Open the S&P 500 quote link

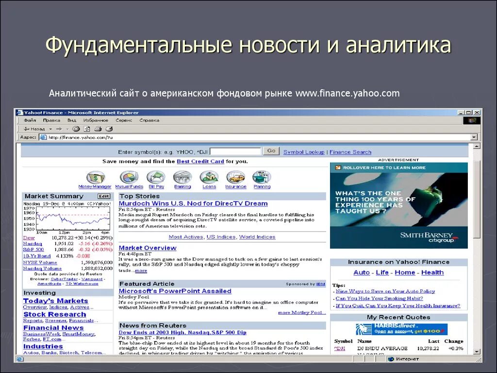[x=33, y=250]
